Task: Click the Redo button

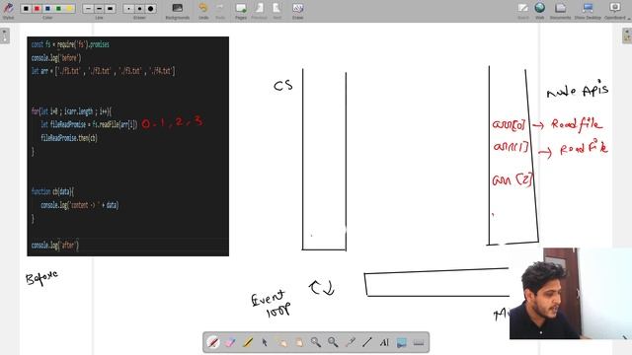Action: tap(220, 11)
